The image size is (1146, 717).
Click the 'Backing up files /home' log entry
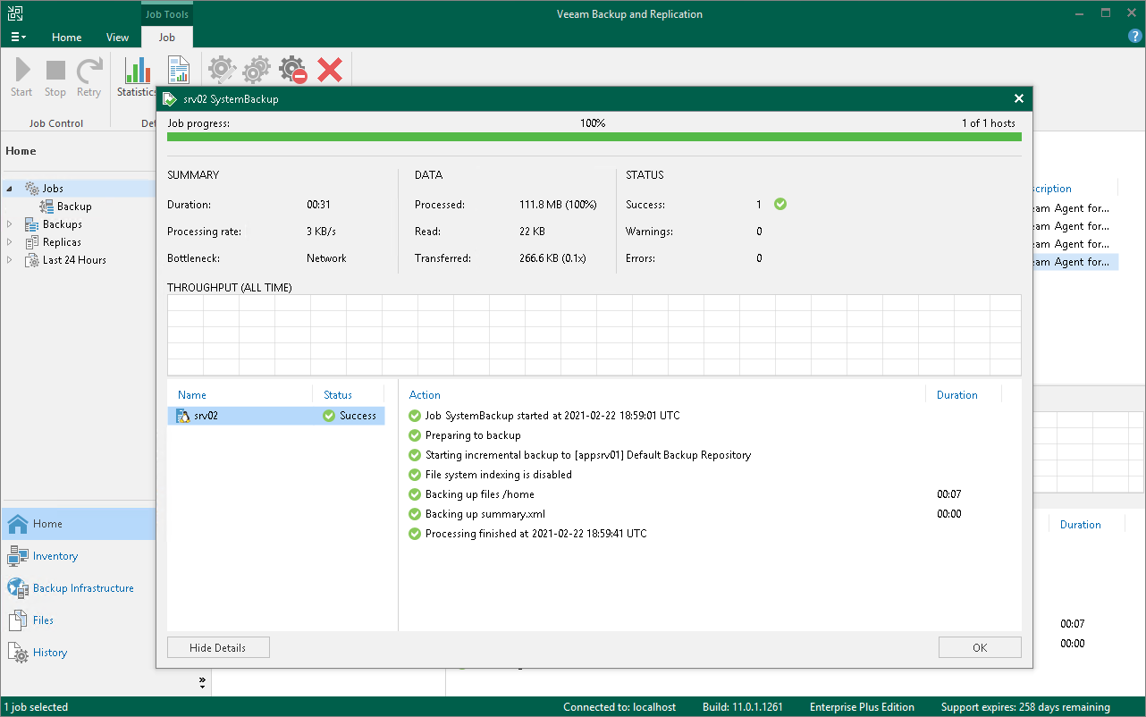(480, 494)
